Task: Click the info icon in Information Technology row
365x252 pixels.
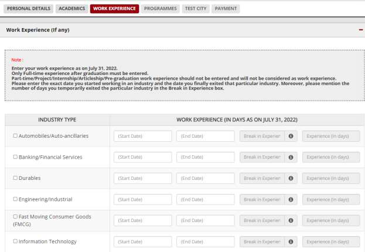Action: coord(291,241)
